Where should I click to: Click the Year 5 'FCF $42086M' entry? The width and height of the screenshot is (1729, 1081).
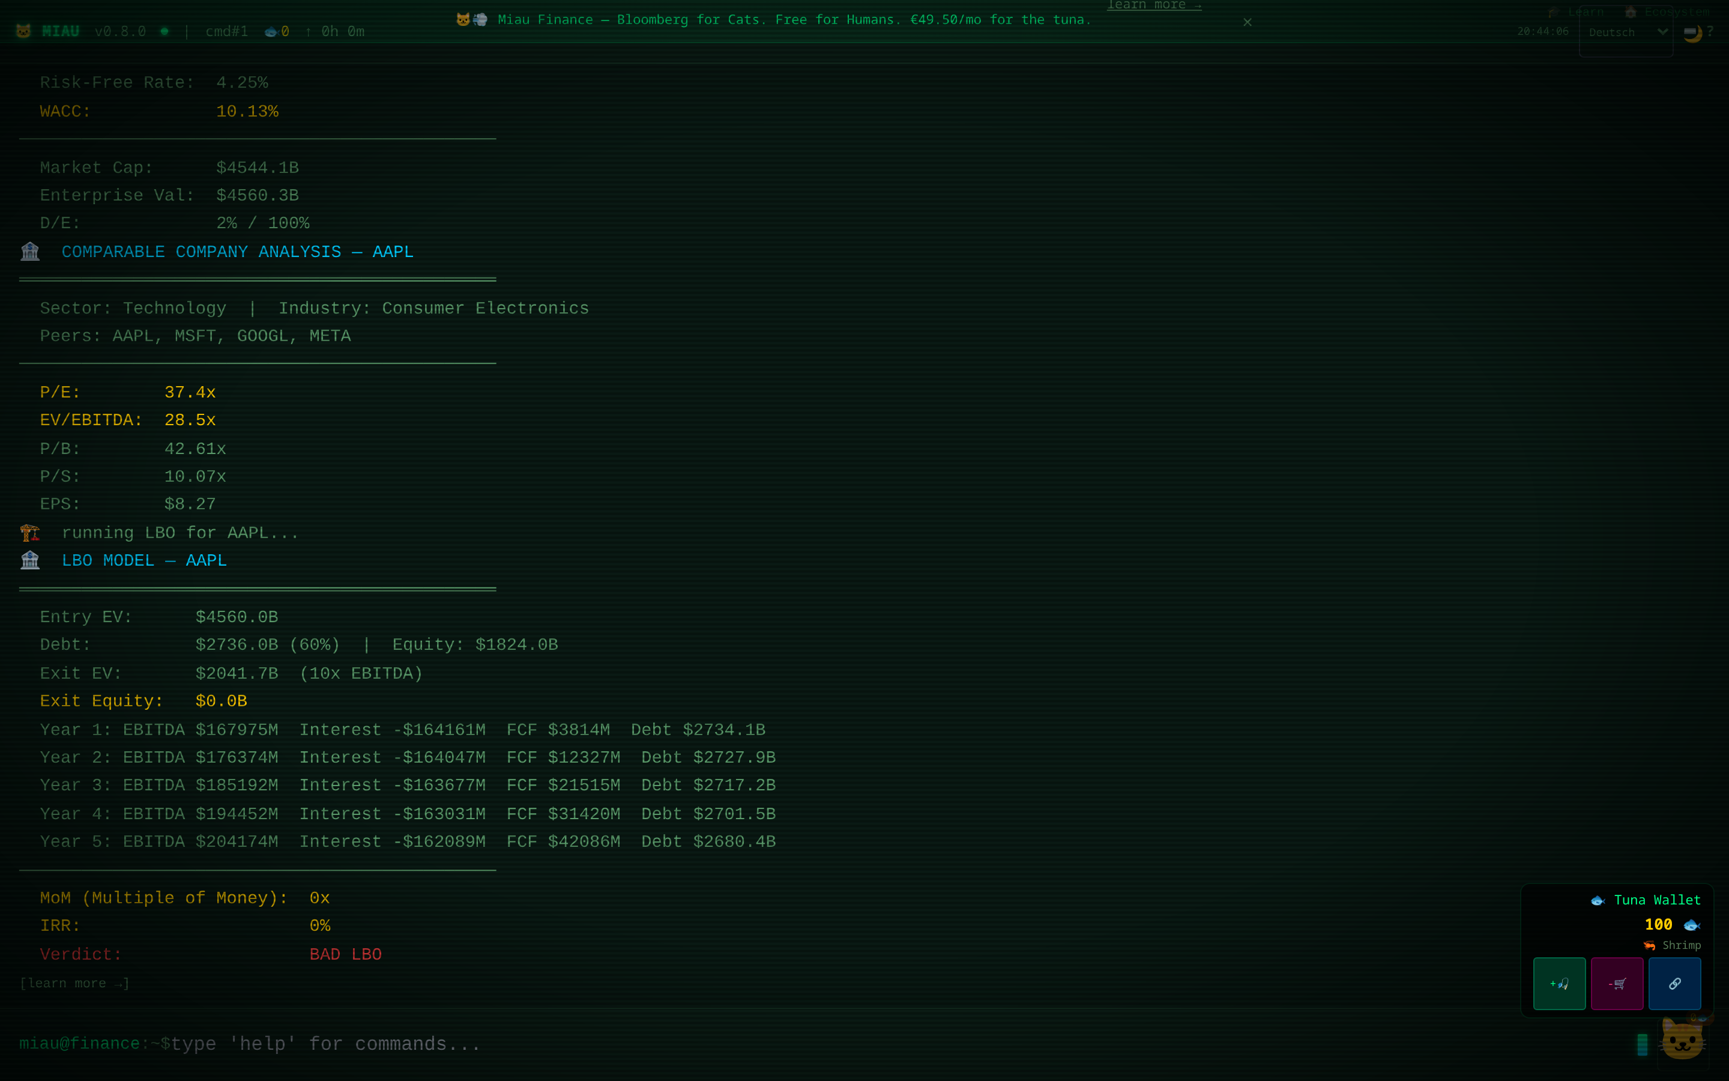pos(564,841)
